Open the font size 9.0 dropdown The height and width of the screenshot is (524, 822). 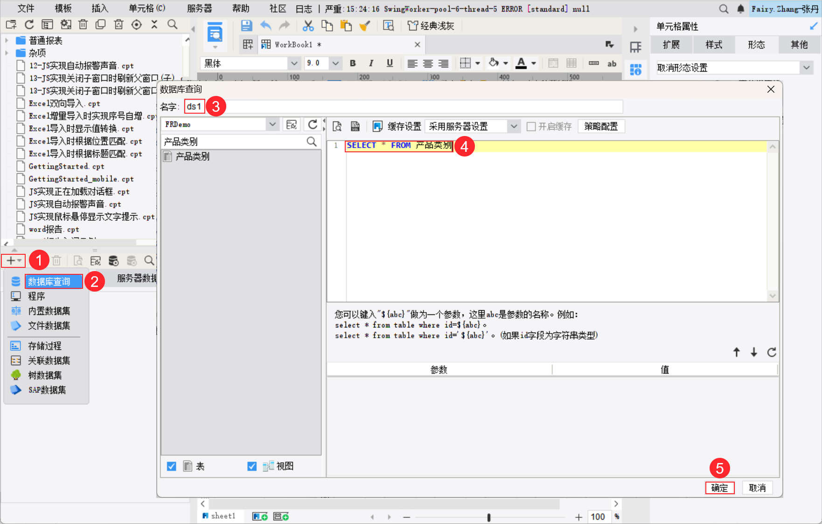point(335,63)
